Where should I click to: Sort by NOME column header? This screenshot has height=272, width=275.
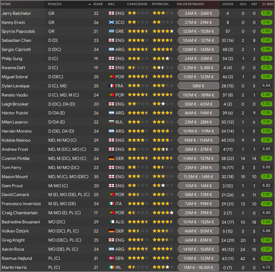6,4
